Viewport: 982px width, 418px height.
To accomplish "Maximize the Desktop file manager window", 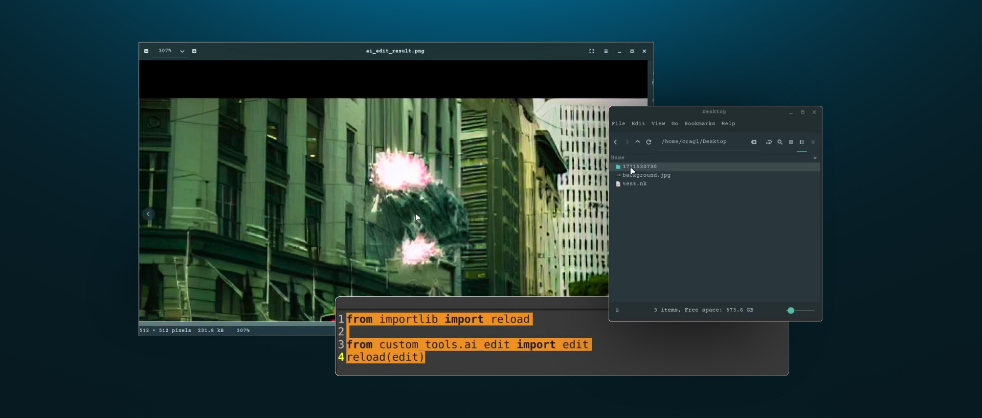I will [x=802, y=112].
